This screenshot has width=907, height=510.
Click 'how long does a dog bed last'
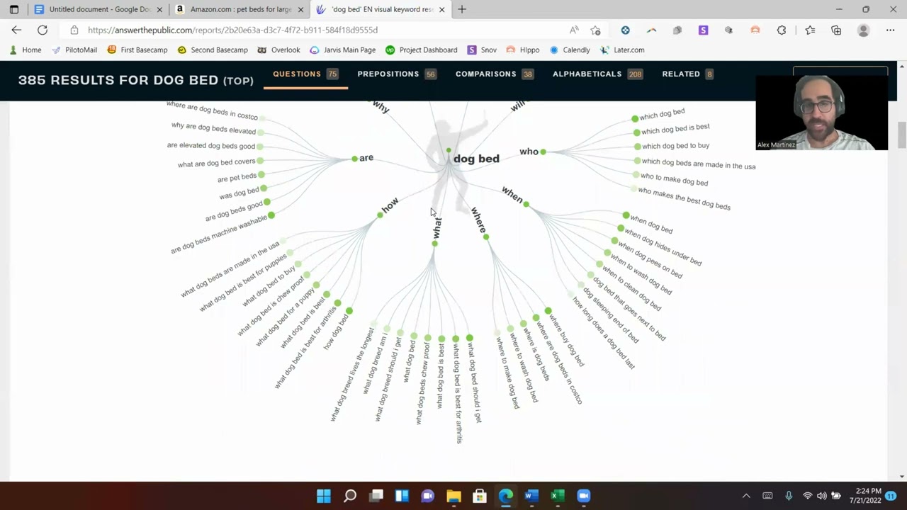pyautogui.click(x=604, y=334)
